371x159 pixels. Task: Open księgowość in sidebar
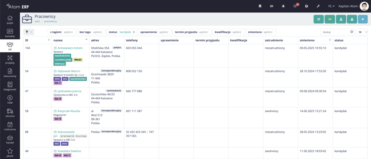(10, 86)
